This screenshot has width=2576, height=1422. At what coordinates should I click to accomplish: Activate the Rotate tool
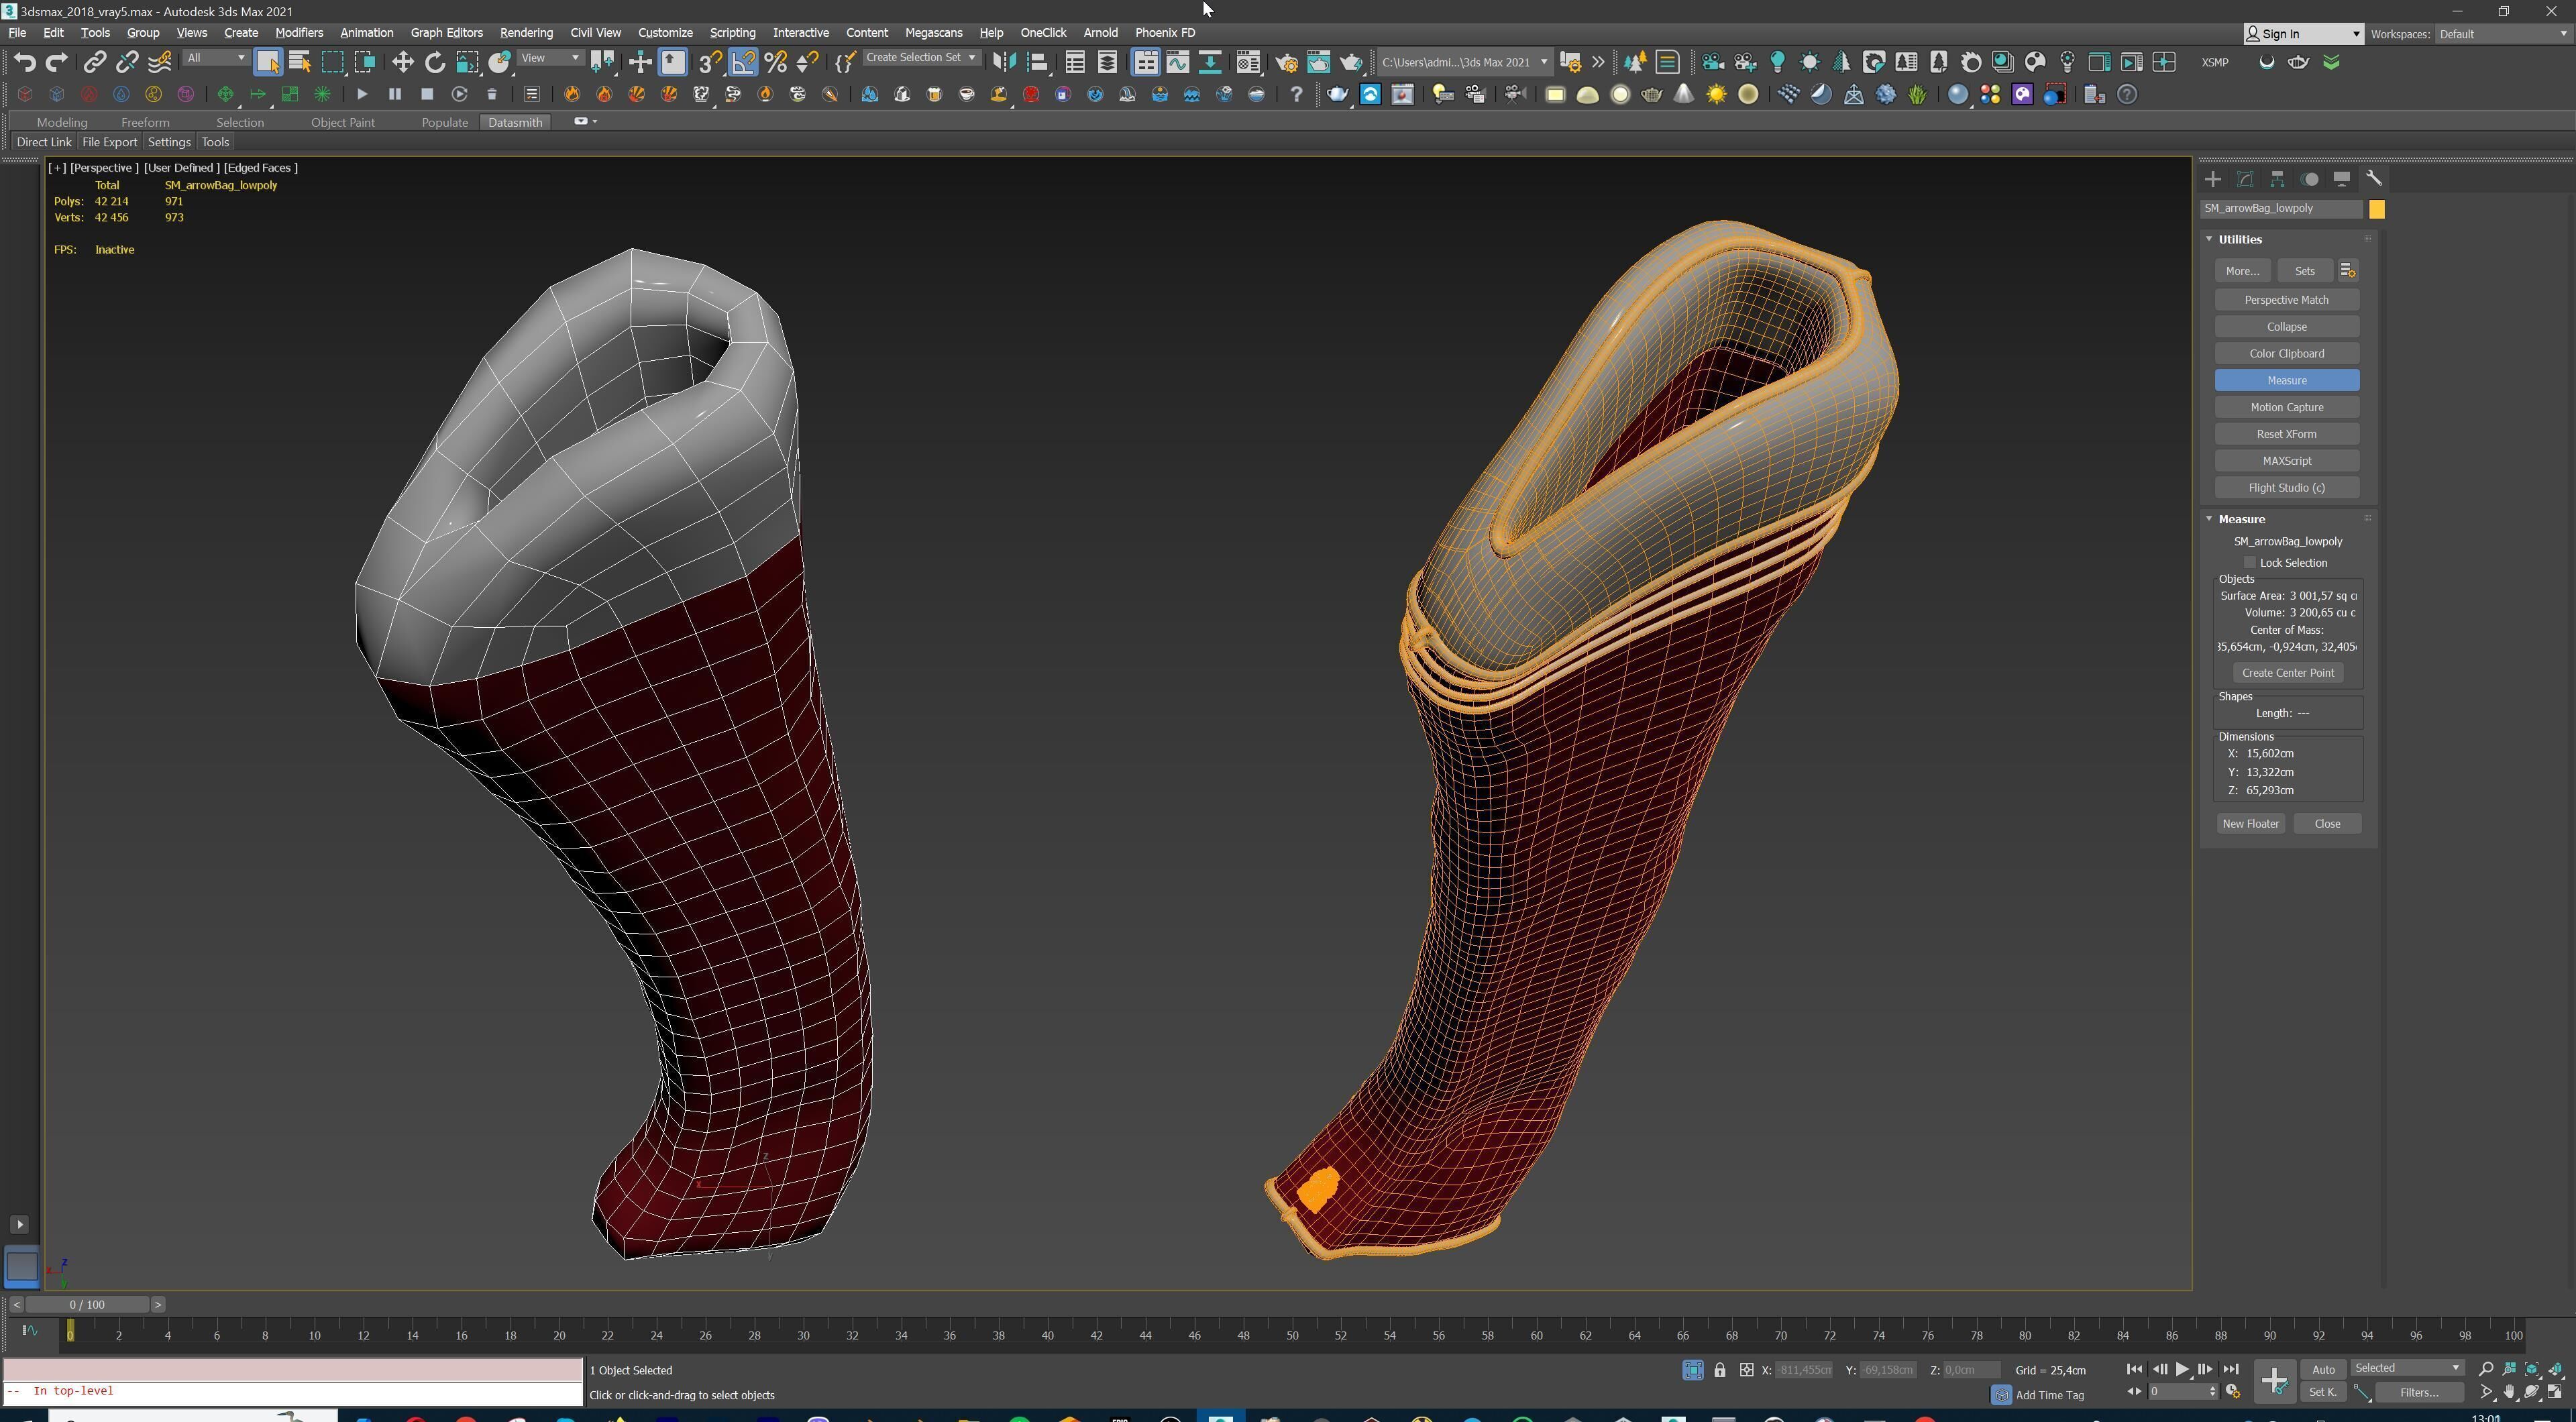click(x=434, y=62)
